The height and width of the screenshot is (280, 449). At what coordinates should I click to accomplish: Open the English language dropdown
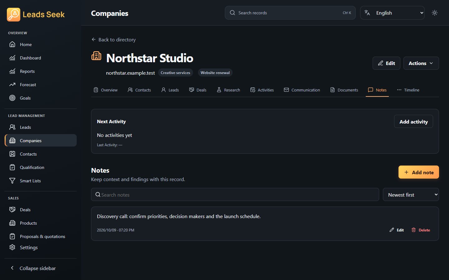pos(392,13)
